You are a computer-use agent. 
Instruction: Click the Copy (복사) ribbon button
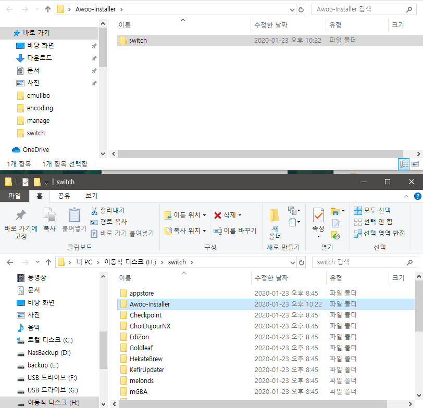click(x=49, y=220)
